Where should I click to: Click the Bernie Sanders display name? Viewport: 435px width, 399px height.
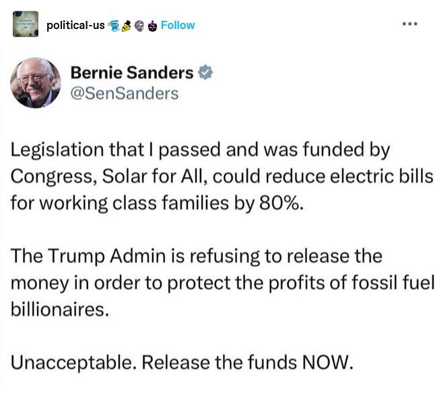132,73
